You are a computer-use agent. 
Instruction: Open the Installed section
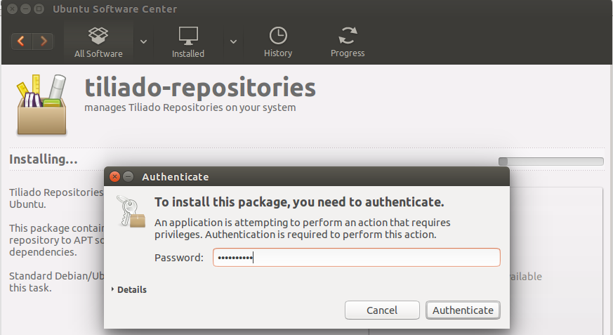click(188, 43)
